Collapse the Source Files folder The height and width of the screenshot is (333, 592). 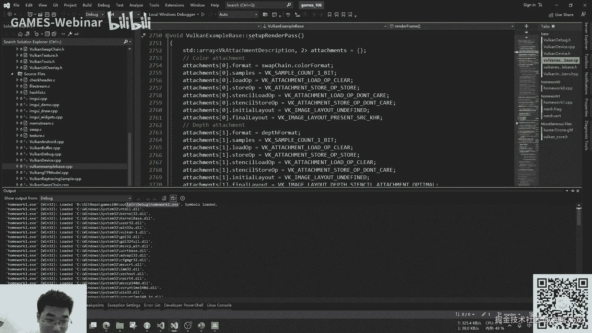tap(12, 74)
